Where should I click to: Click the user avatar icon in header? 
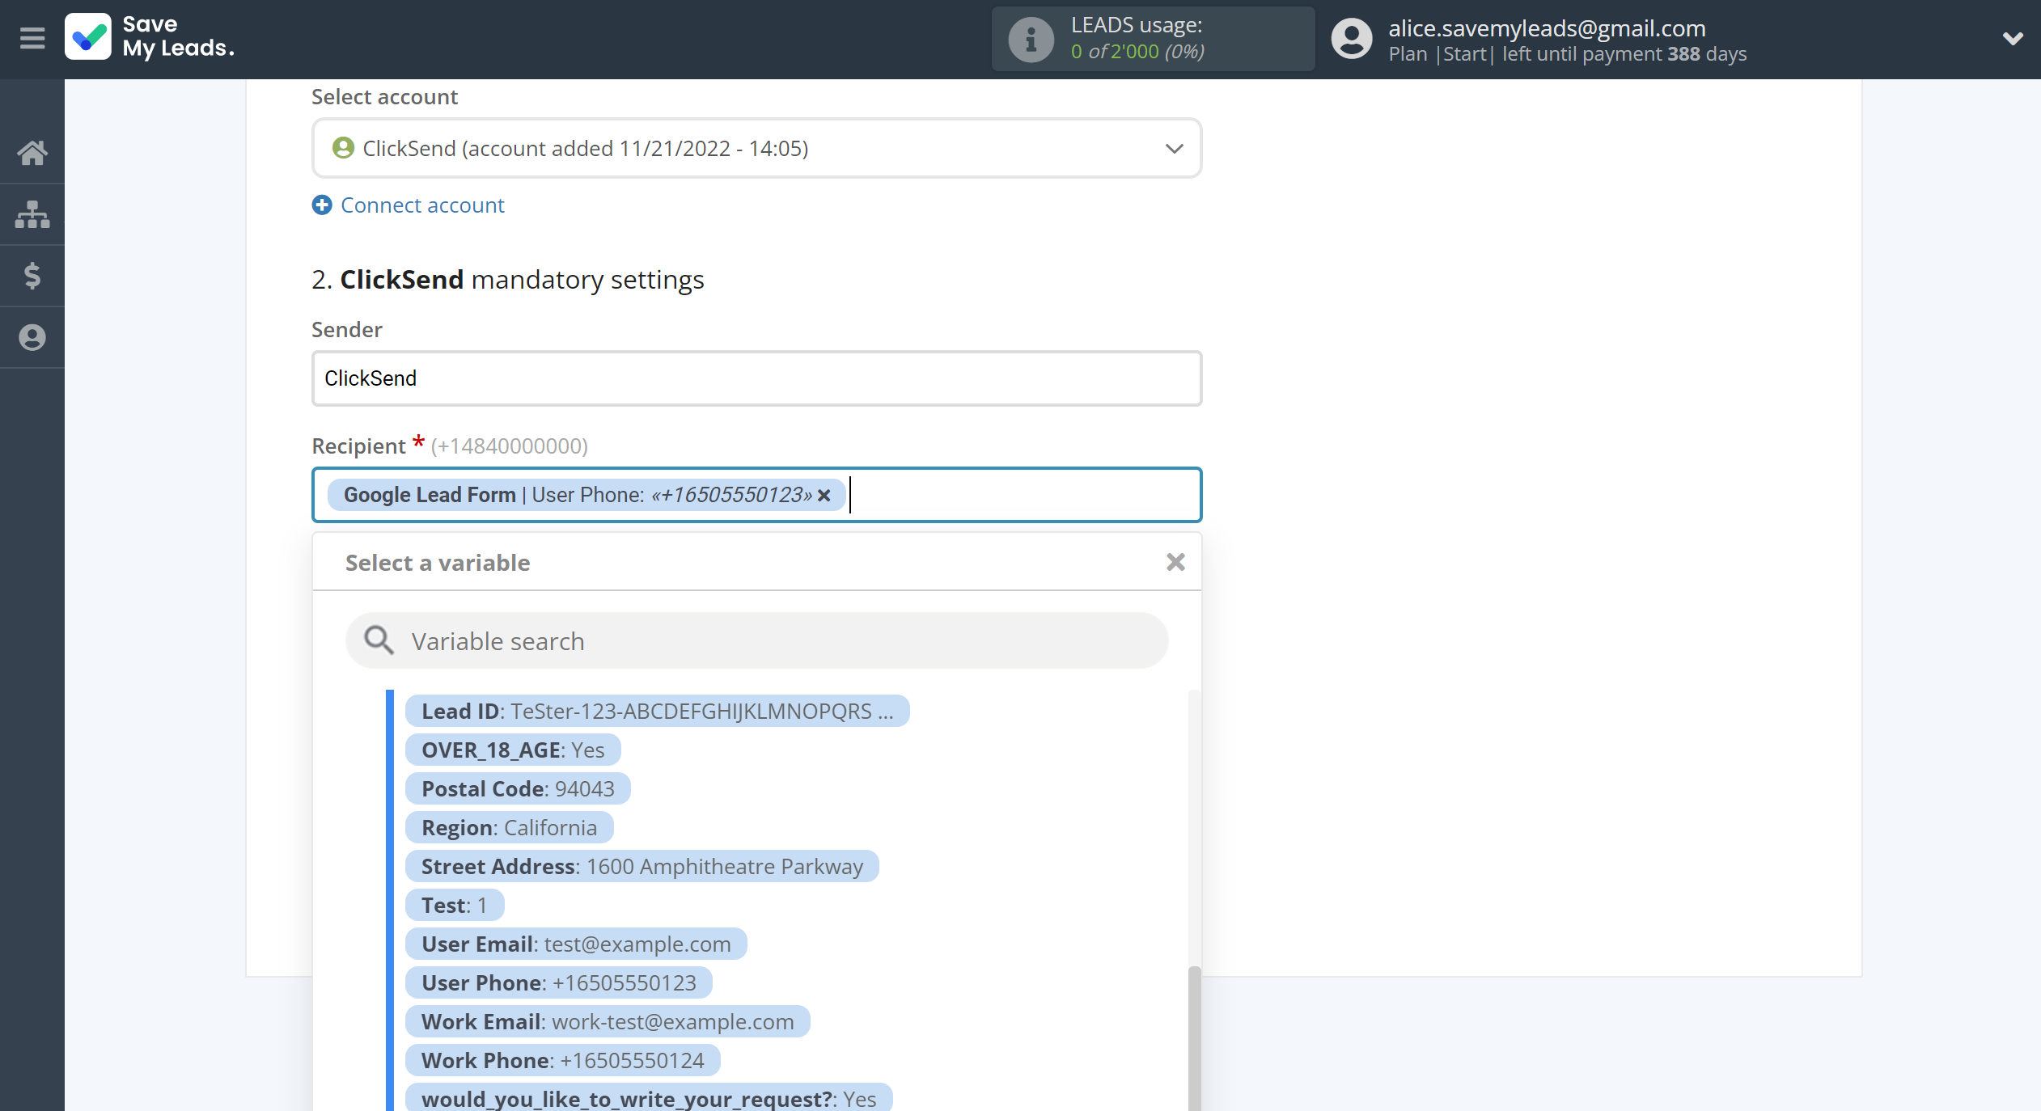(x=1352, y=39)
